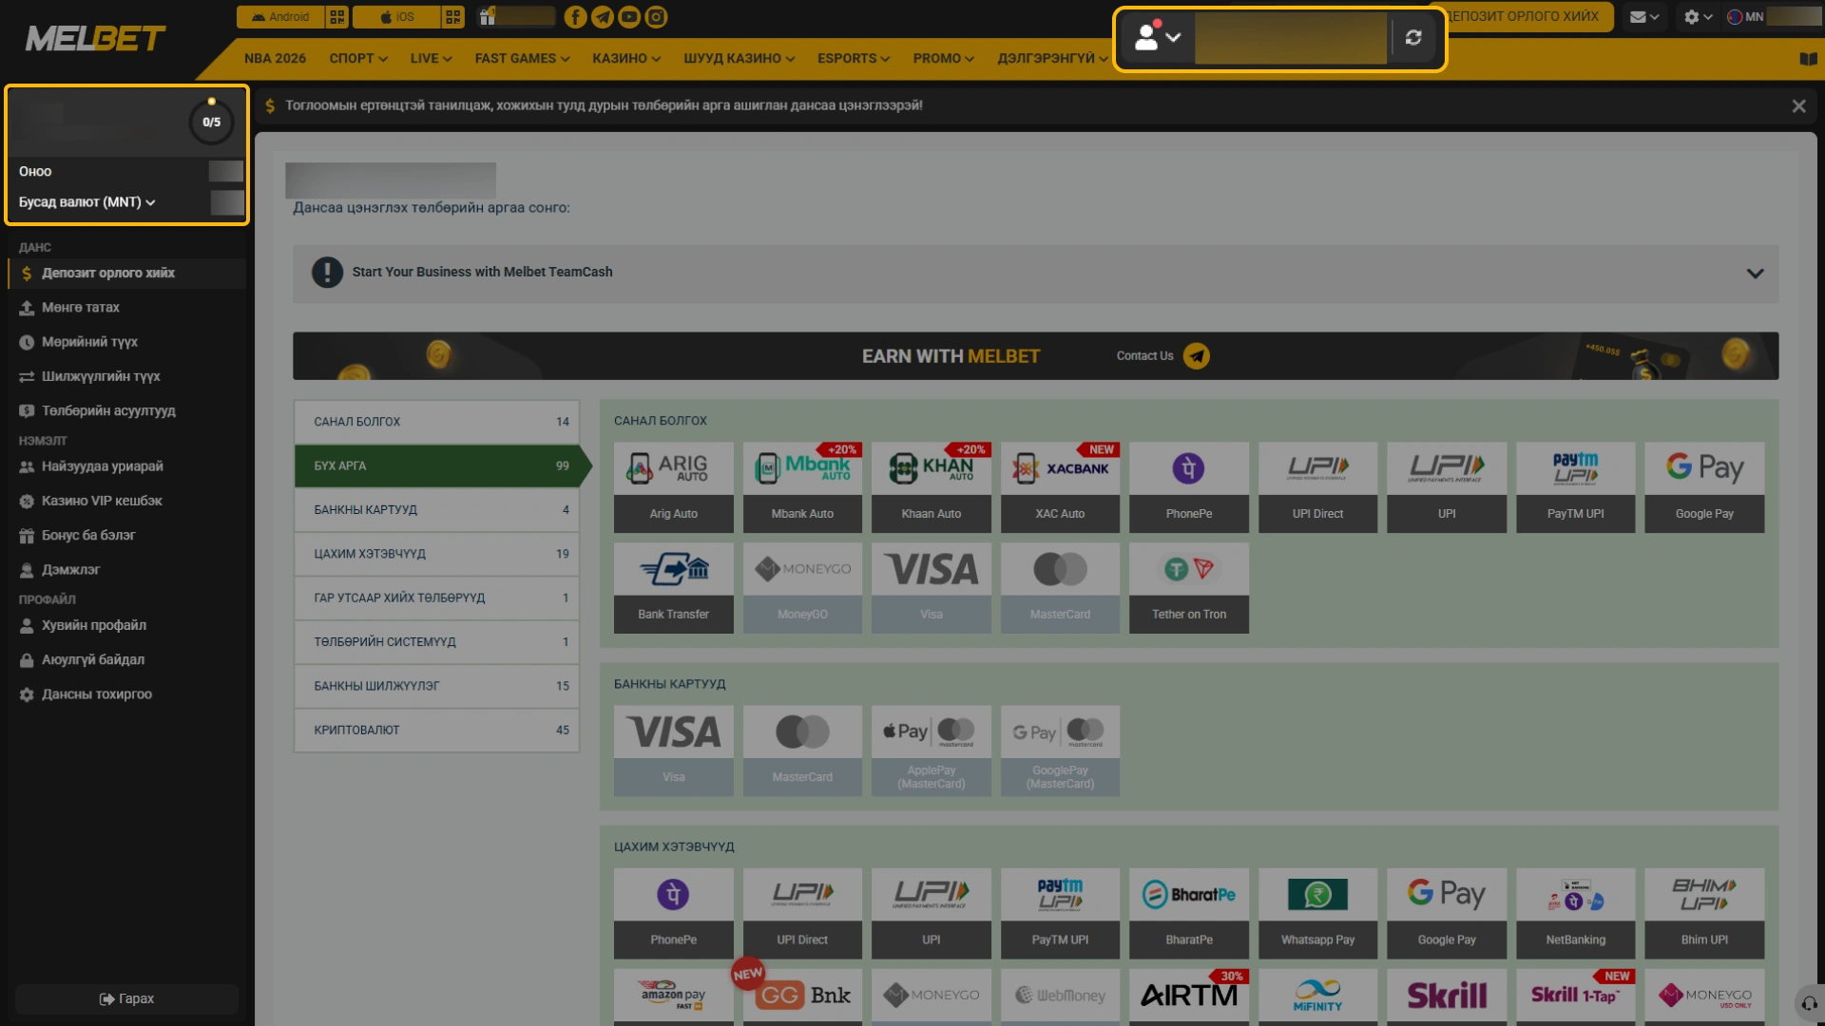
Task: Download the Android app
Action: tap(281, 17)
